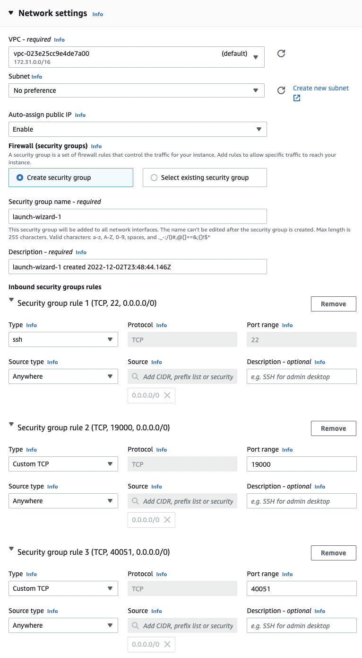Screen dimensions: 362x658
Task: Open Info link next to Firewall (security groups)
Action: click(96, 146)
